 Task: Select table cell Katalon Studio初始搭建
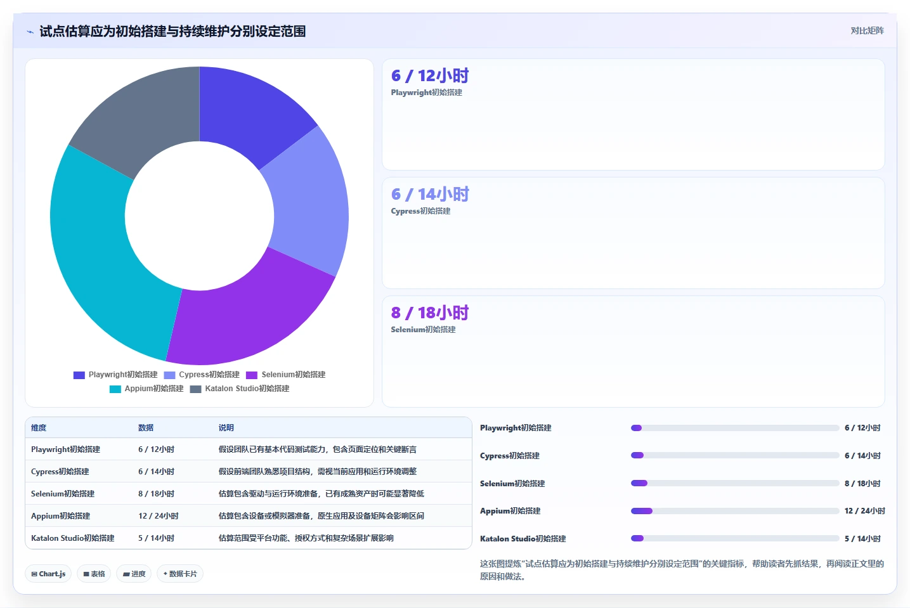[73, 538]
